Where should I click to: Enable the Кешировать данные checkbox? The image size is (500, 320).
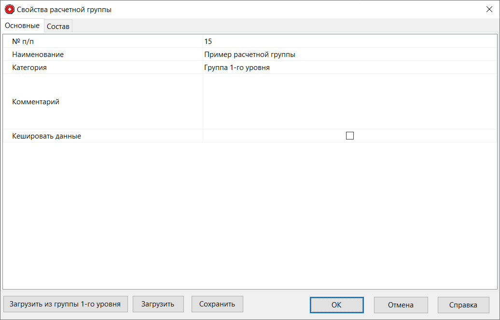[x=350, y=136]
